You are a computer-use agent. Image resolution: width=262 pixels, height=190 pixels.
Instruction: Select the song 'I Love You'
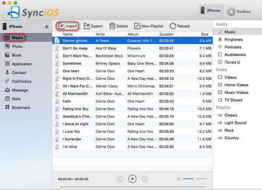[x=132, y=132]
